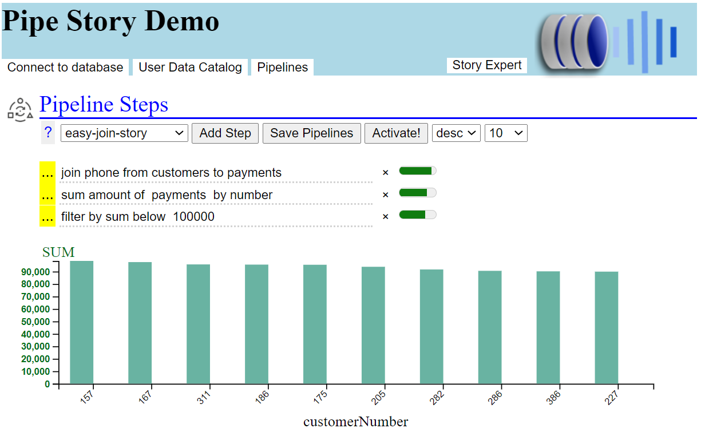Click the green progress bar for join step
Image resolution: width=701 pixels, height=432 pixels.
[417, 171]
